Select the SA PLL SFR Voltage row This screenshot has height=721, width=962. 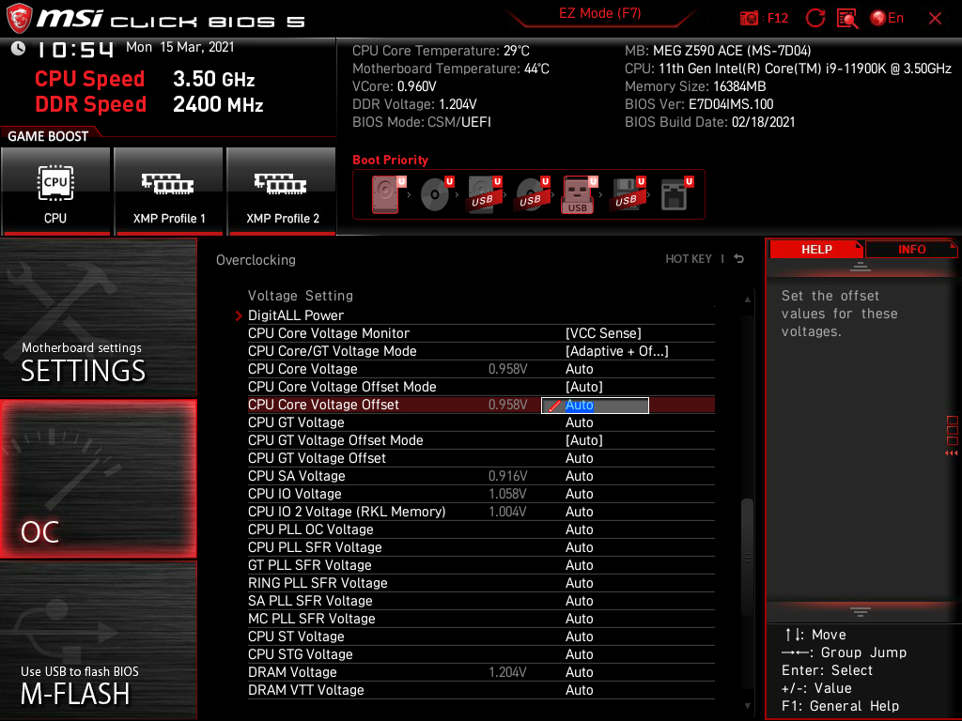coord(481,600)
